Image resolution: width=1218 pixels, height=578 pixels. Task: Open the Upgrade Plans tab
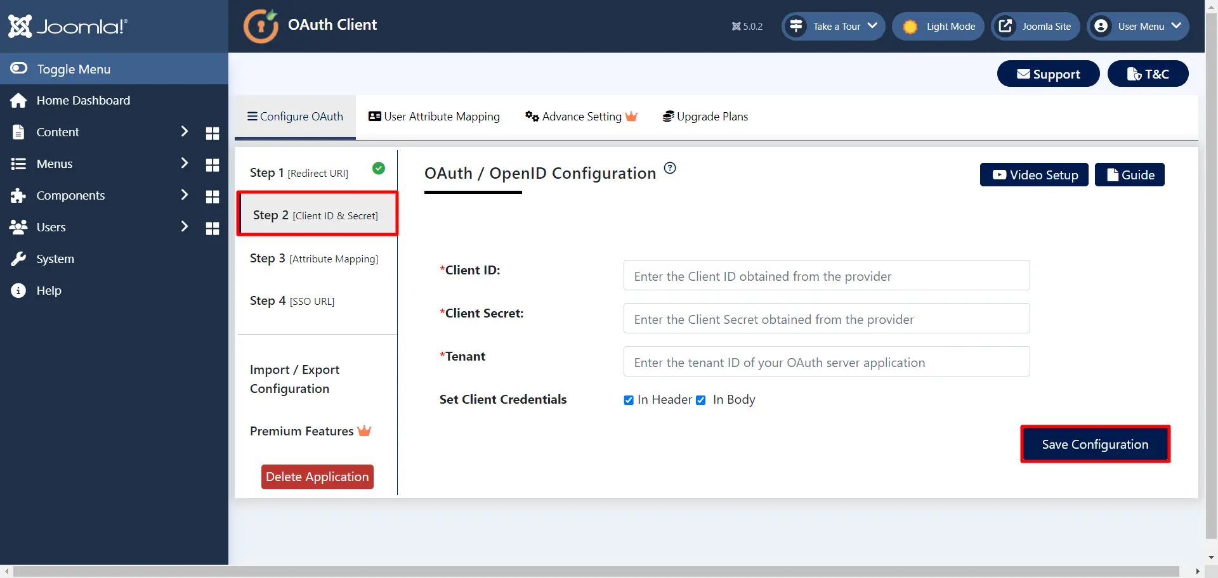705,117
